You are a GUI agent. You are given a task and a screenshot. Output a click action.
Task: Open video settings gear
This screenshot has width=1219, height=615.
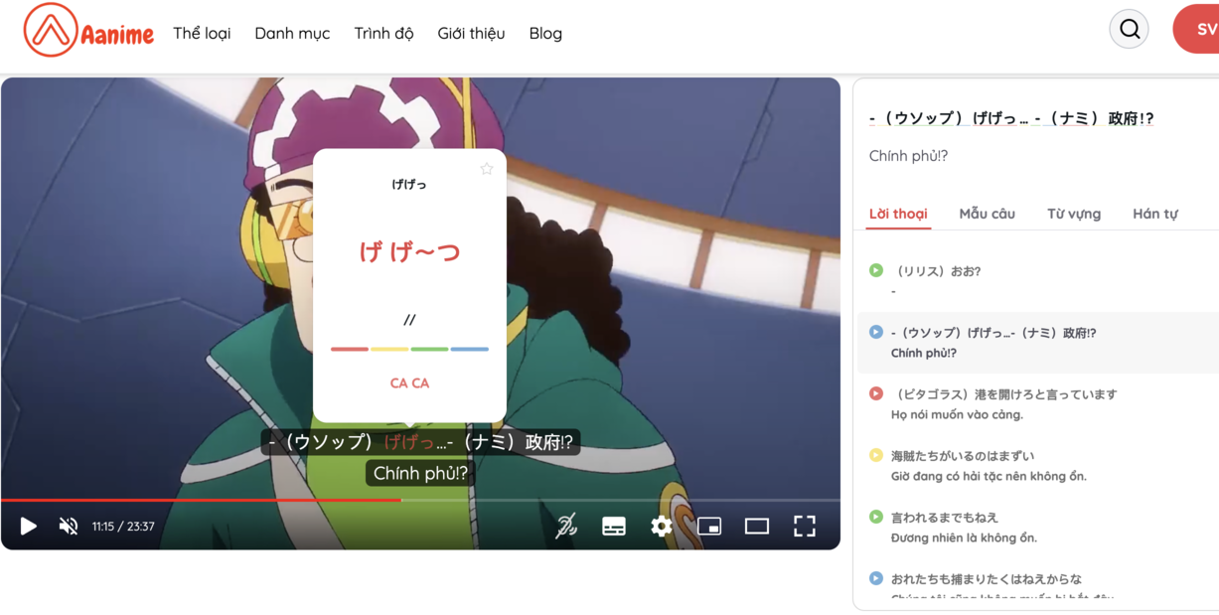click(662, 527)
